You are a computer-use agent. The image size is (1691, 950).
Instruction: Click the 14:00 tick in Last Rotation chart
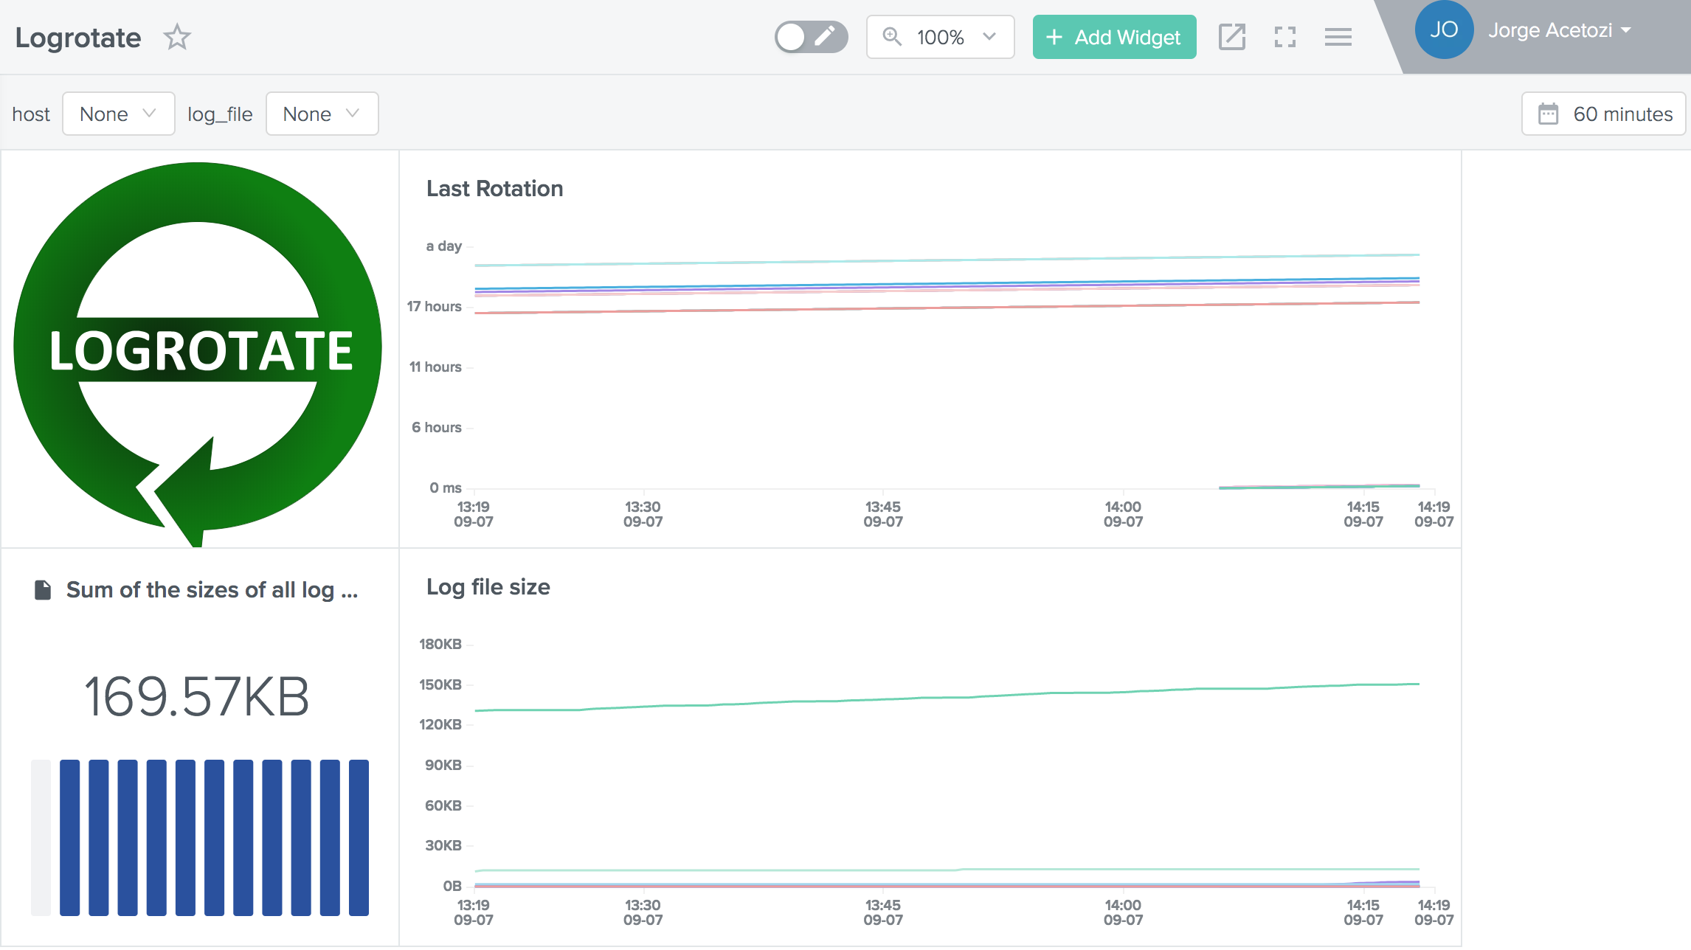(x=1123, y=514)
